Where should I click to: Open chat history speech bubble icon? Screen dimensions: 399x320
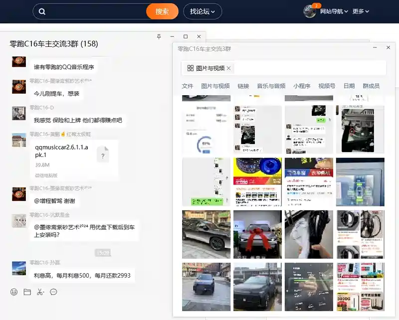[x=54, y=292]
